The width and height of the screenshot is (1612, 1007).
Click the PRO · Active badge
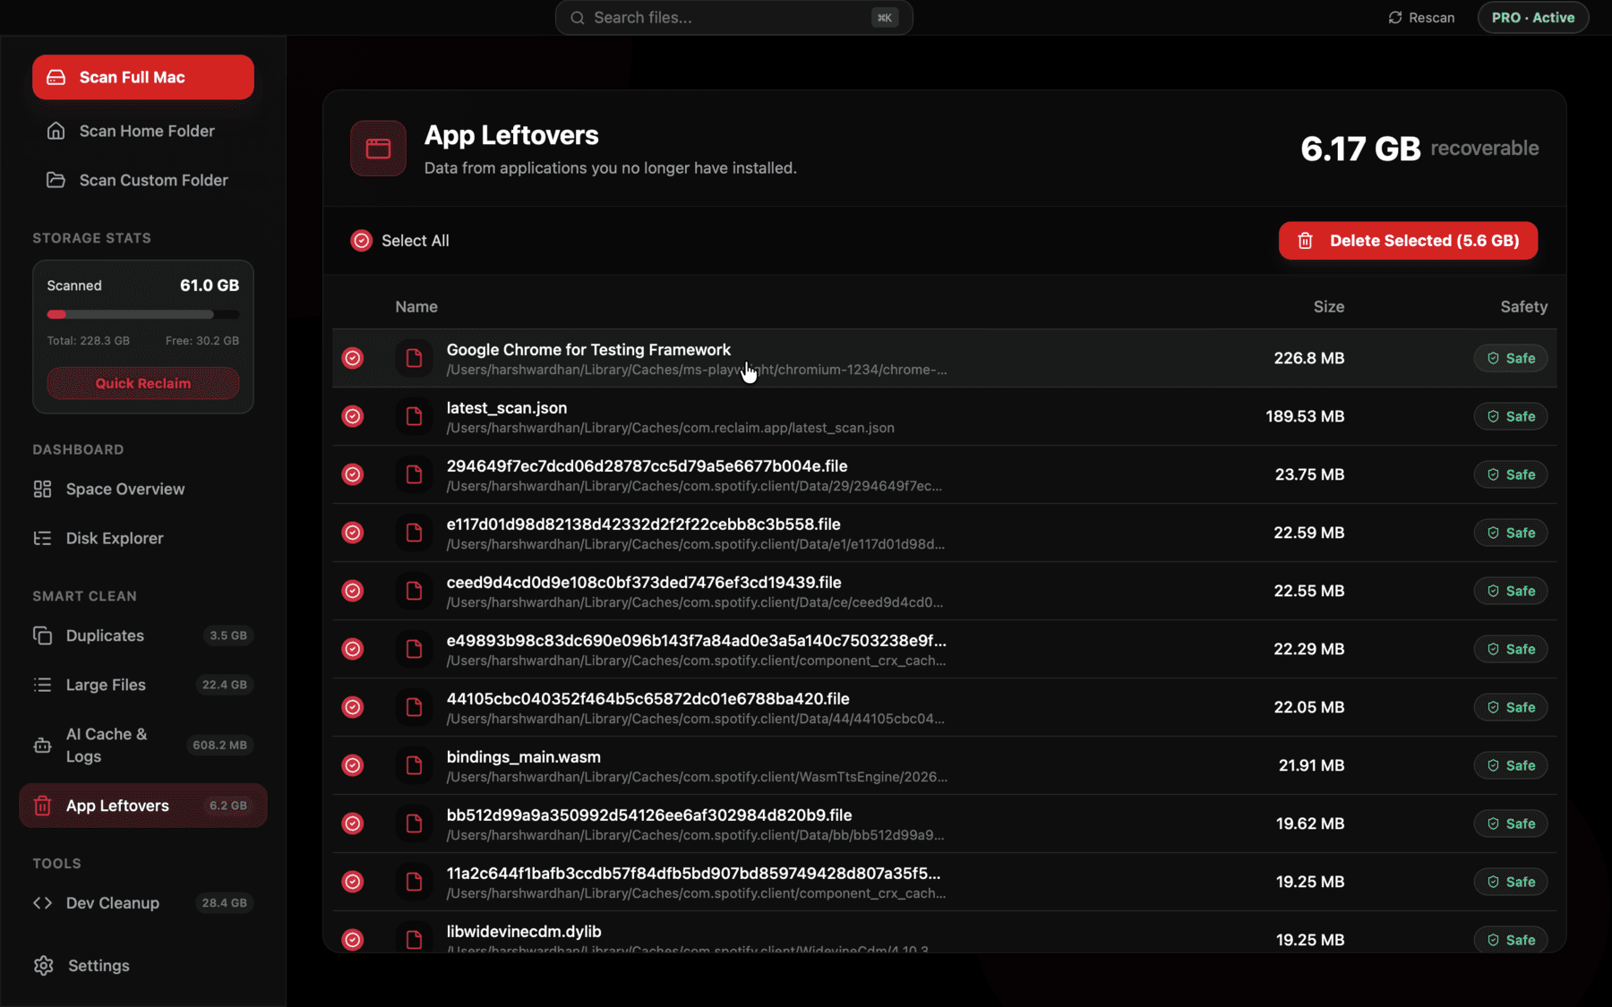coord(1533,18)
